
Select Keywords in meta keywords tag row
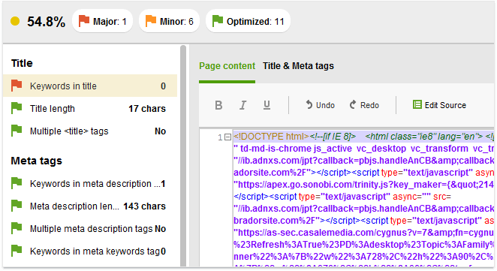90,251
